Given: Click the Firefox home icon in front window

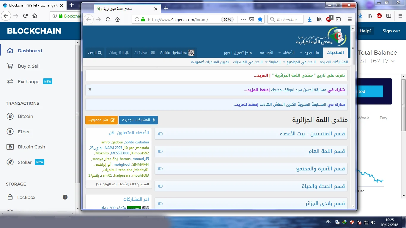Looking at the screenshot, I should point(117,19).
